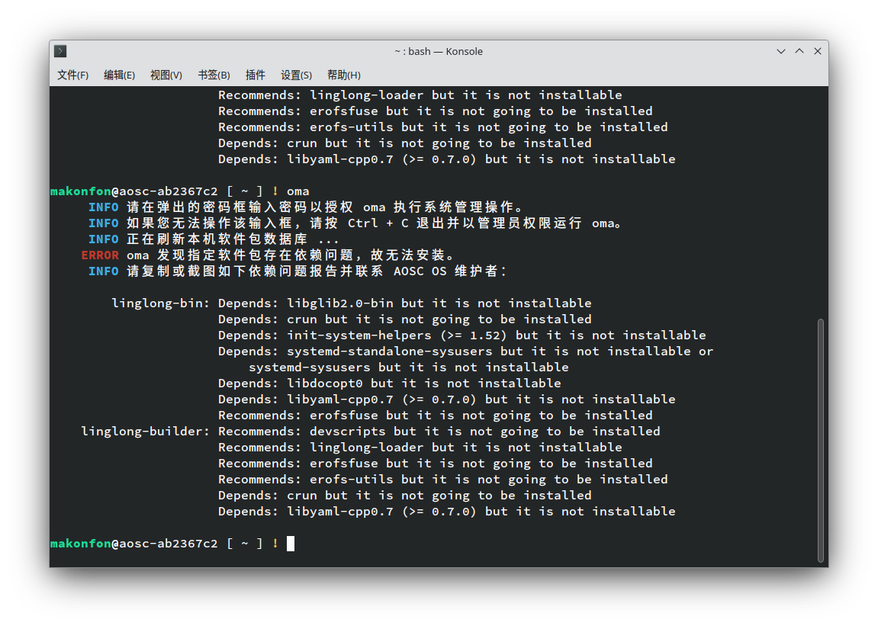878x626 pixels.
Task: Click 'init-system-helpers (>= 1.52)' line
Action: (462, 335)
